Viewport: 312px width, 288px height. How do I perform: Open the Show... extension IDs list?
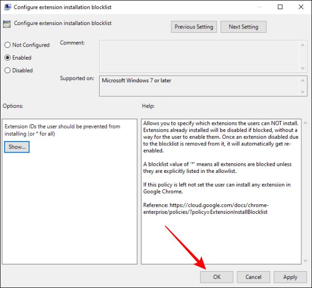[17, 147]
